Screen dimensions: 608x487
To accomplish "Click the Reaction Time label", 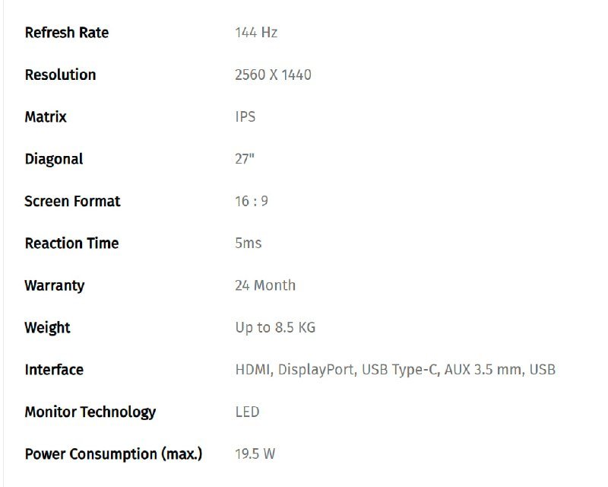I will [72, 243].
